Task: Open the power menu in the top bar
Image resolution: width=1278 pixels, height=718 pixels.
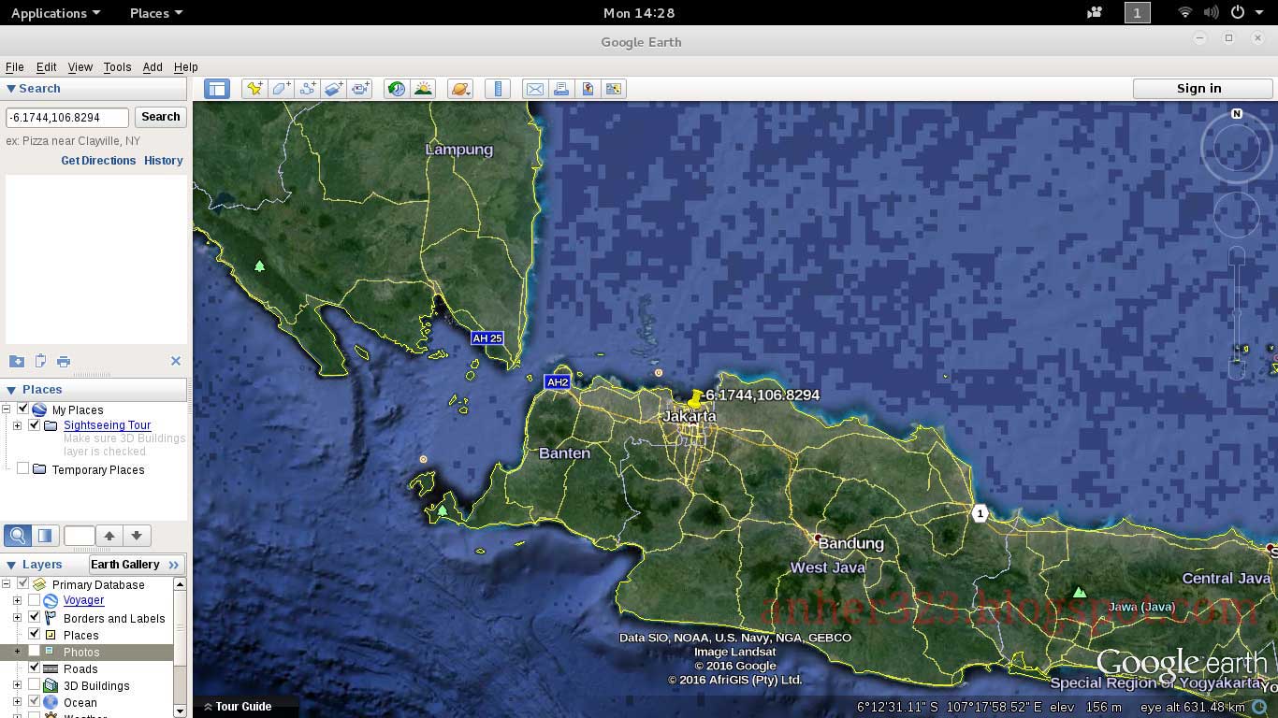Action: point(1238,13)
